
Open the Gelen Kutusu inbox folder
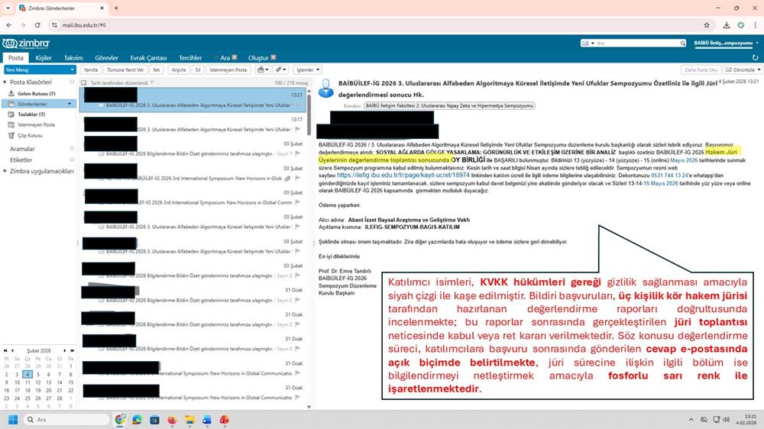(x=31, y=93)
